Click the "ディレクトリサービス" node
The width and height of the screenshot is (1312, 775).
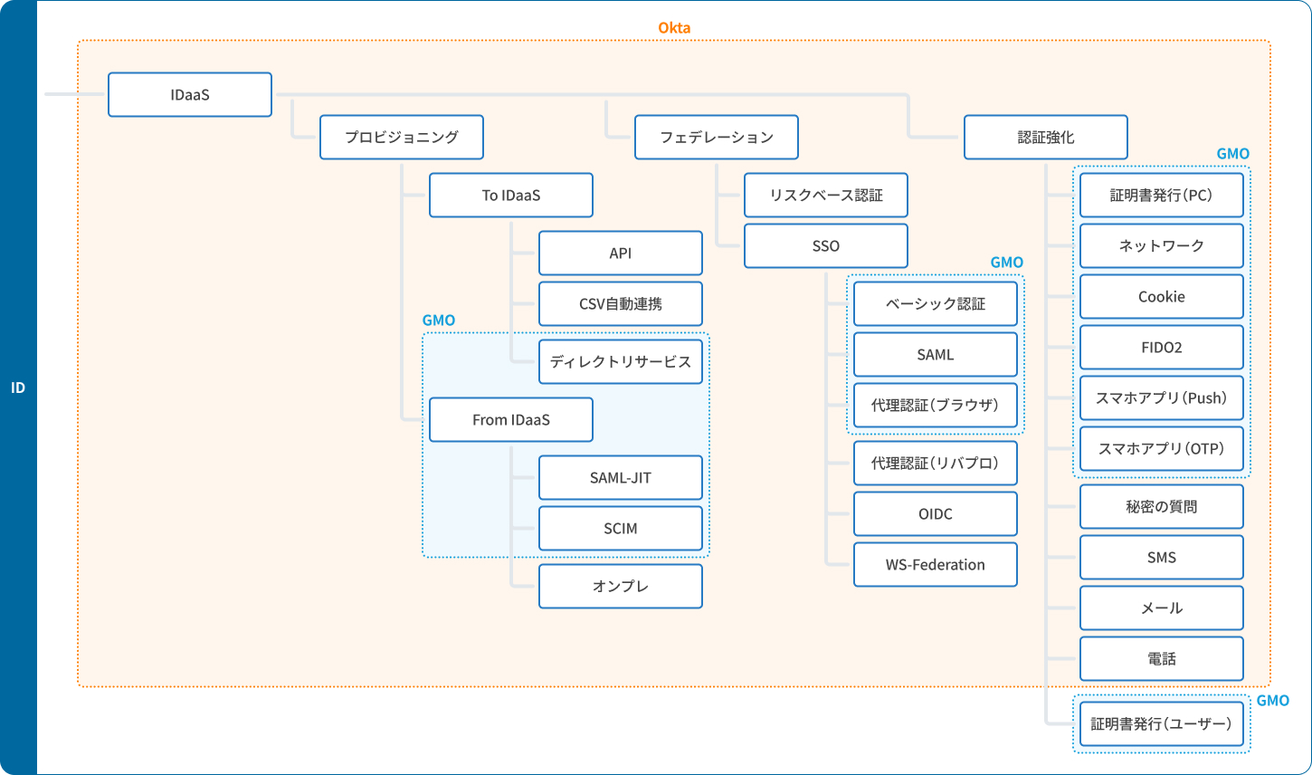click(621, 362)
